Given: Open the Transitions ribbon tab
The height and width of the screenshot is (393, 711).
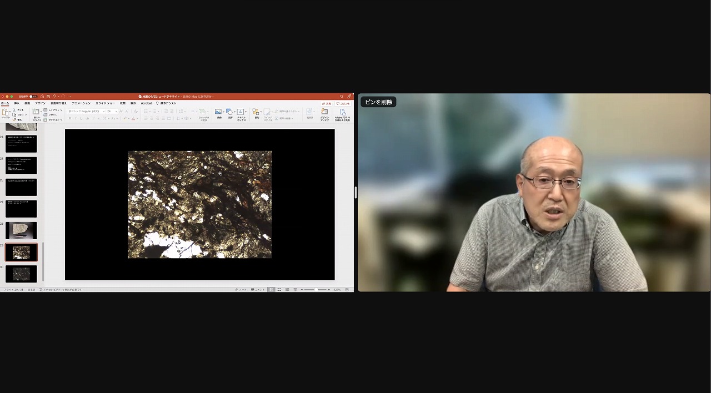Looking at the screenshot, I should click(x=59, y=103).
